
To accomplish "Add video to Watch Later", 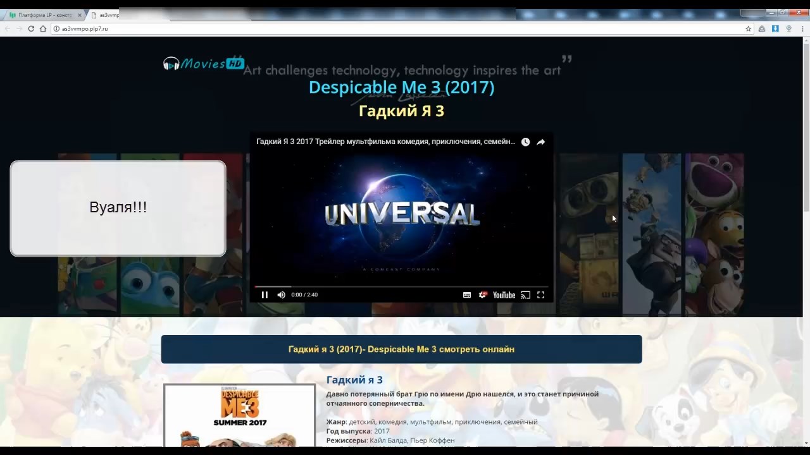I will (x=525, y=142).
